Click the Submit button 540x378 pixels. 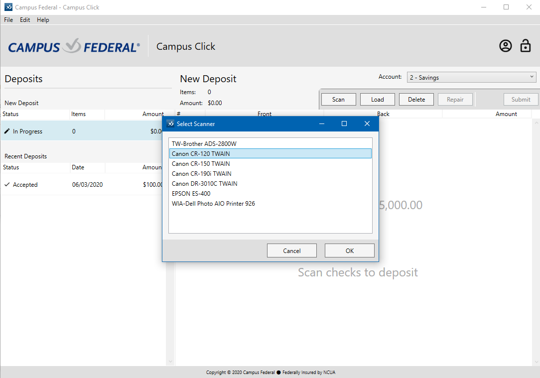[x=521, y=100]
